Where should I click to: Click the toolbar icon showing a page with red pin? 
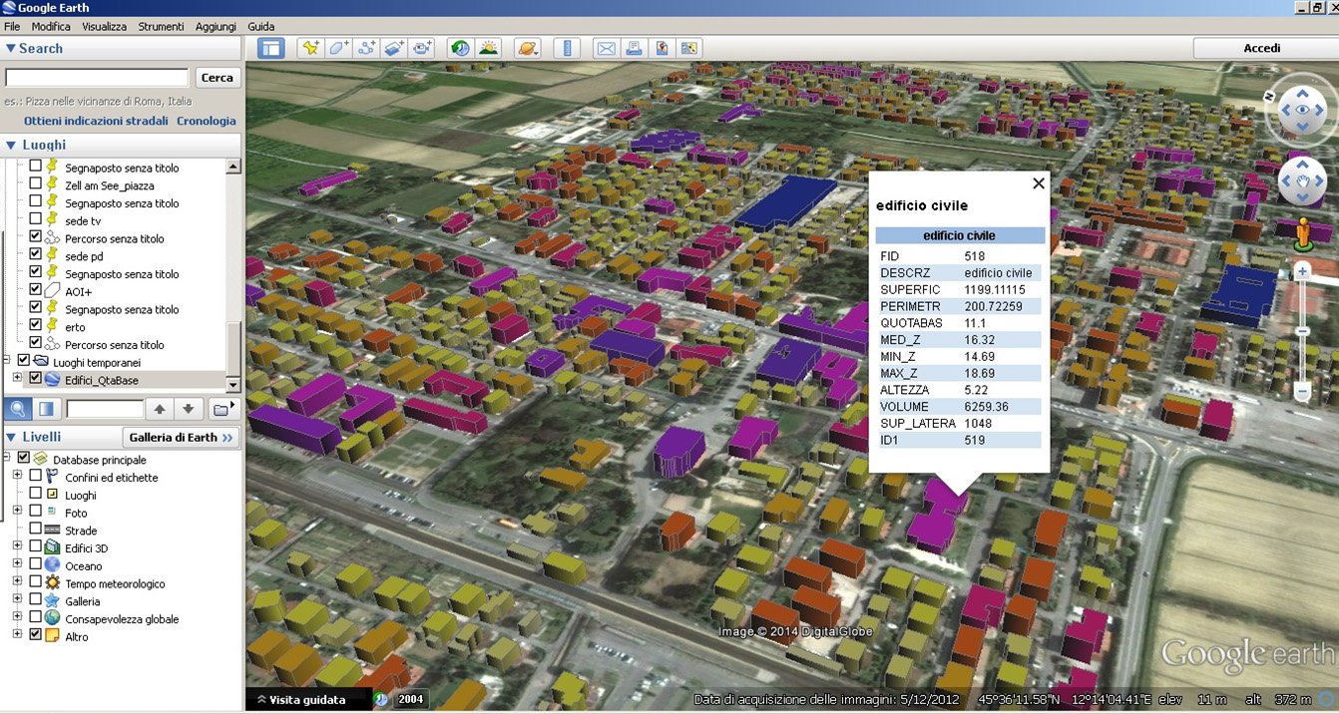pyautogui.click(x=662, y=48)
